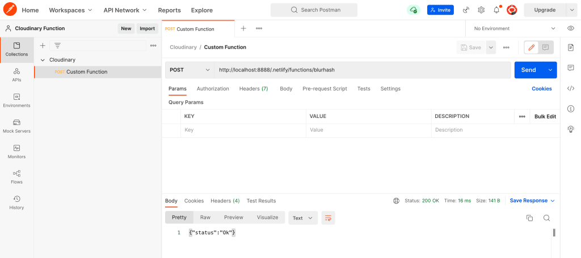Open Mock Servers in sidebar
Image resolution: width=581 pixels, height=258 pixels.
(x=16, y=126)
